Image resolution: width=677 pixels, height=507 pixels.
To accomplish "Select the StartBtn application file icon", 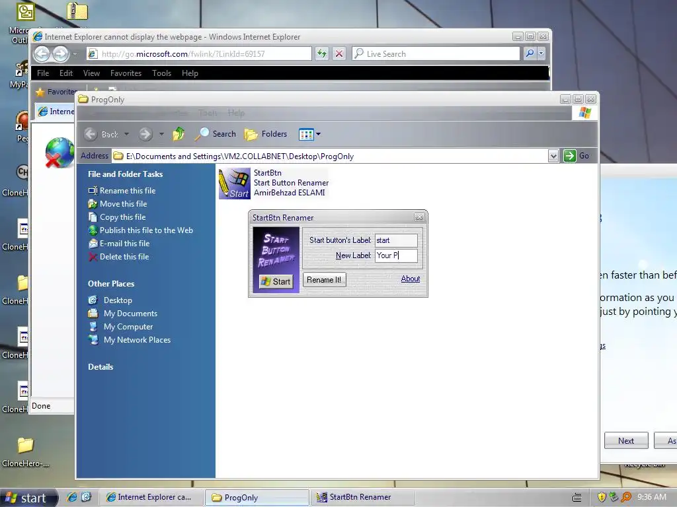I will [235, 184].
